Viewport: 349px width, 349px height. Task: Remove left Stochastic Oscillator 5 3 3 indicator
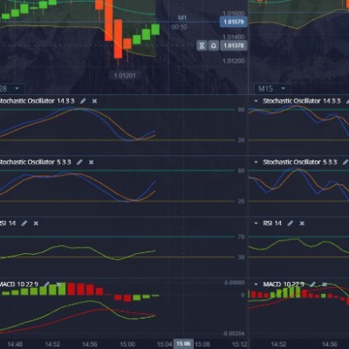click(x=91, y=162)
